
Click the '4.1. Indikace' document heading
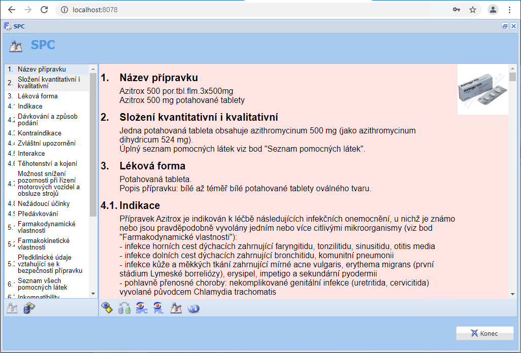click(x=130, y=205)
